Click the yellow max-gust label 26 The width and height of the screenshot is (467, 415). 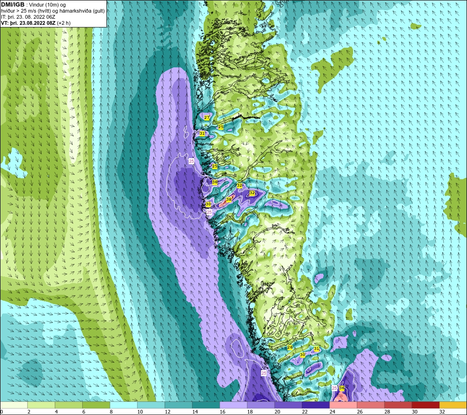tap(290, 347)
